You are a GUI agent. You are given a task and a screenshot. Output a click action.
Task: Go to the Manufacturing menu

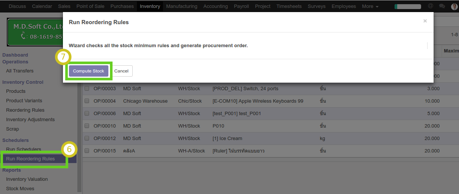[x=182, y=6]
